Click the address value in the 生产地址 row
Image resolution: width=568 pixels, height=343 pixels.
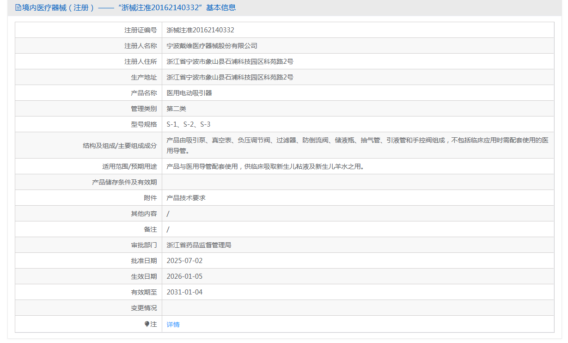click(x=230, y=77)
